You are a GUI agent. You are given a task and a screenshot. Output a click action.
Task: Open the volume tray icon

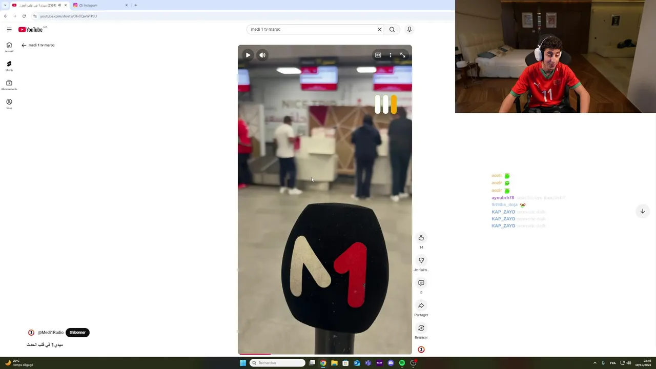[x=629, y=363]
